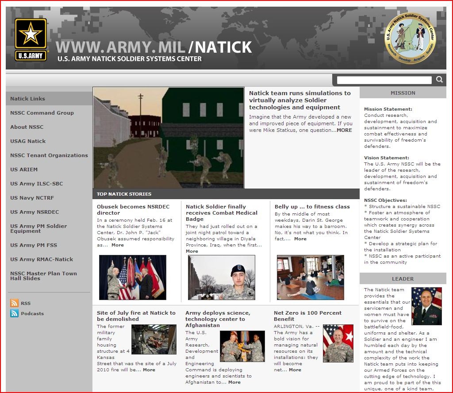453x393 pixels.
Task: Click the RSS text link
Action: pyautogui.click(x=26, y=303)
